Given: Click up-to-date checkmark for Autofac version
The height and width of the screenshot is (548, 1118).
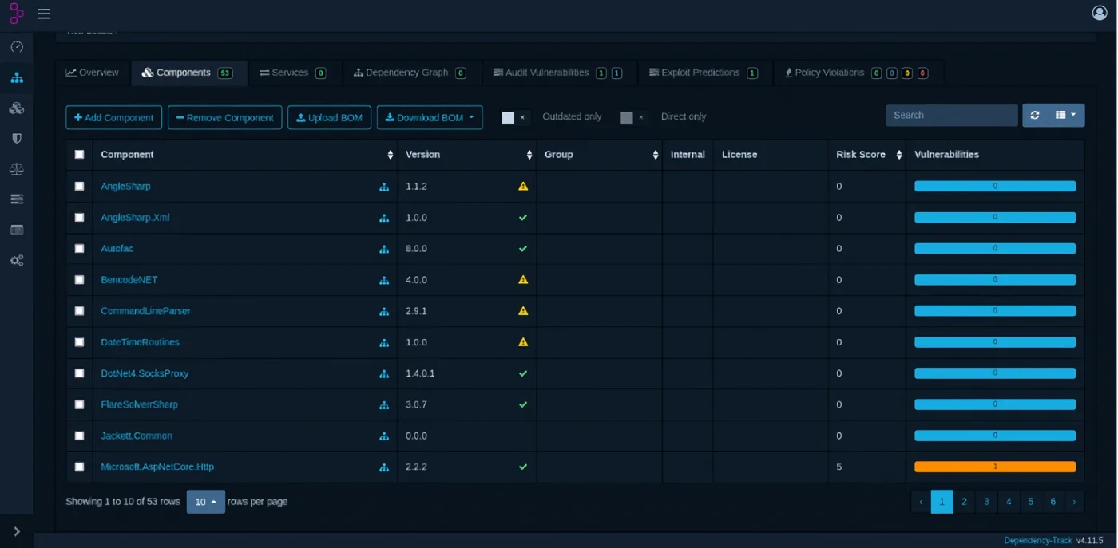Looking at the screenshot, I should [523, 249].
